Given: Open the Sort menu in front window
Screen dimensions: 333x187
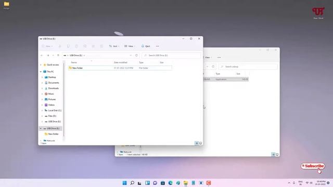Looking at the screenshot, I should coord(114,46).
